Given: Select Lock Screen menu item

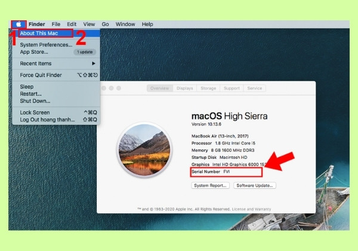Looking at the screenshot, I should tap(57, 112).
